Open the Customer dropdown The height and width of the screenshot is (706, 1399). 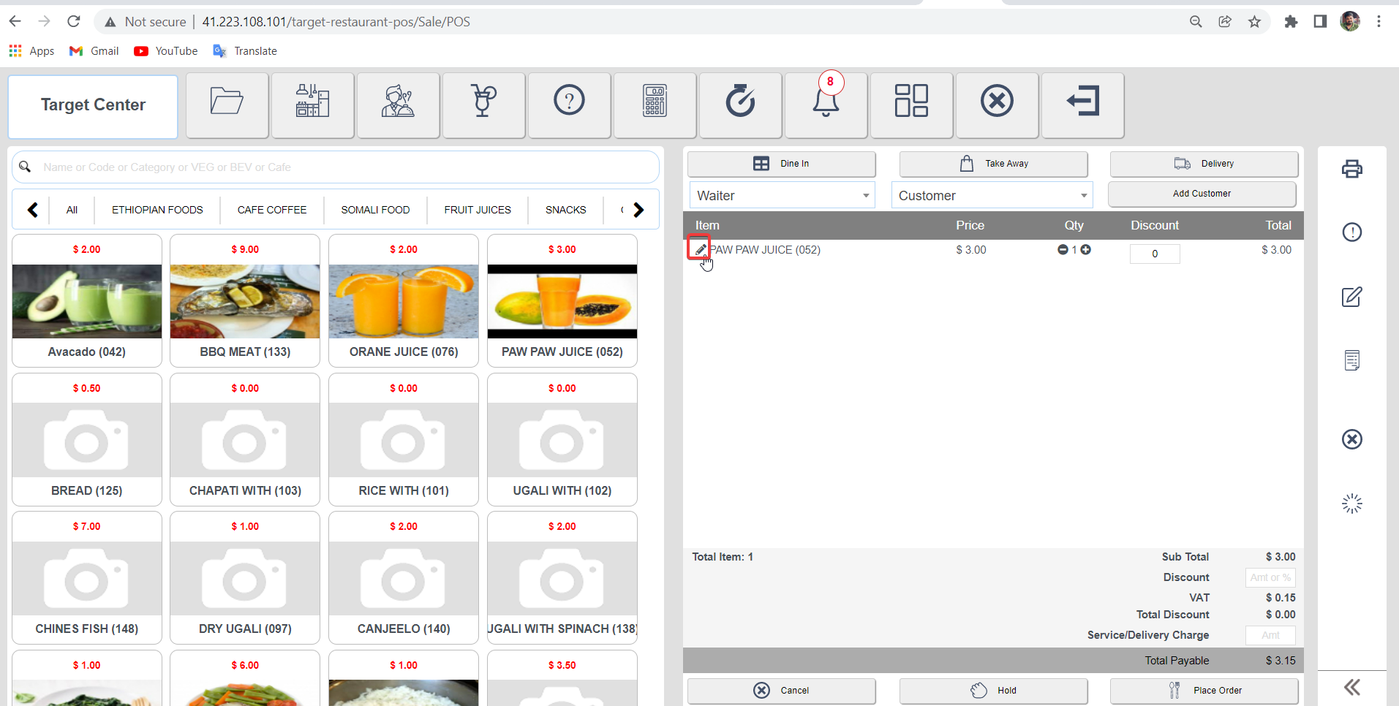pos(992,195)
